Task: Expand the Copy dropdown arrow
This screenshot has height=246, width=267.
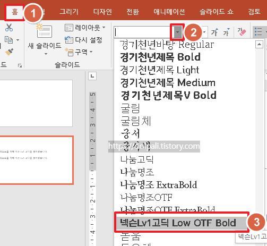Action: (x=18, y=40)
